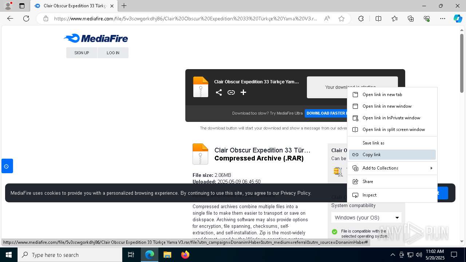The image size is (466, 262).
Task: Click the taskbar clock showing 11:02 AM
Action: pos(435,255)
